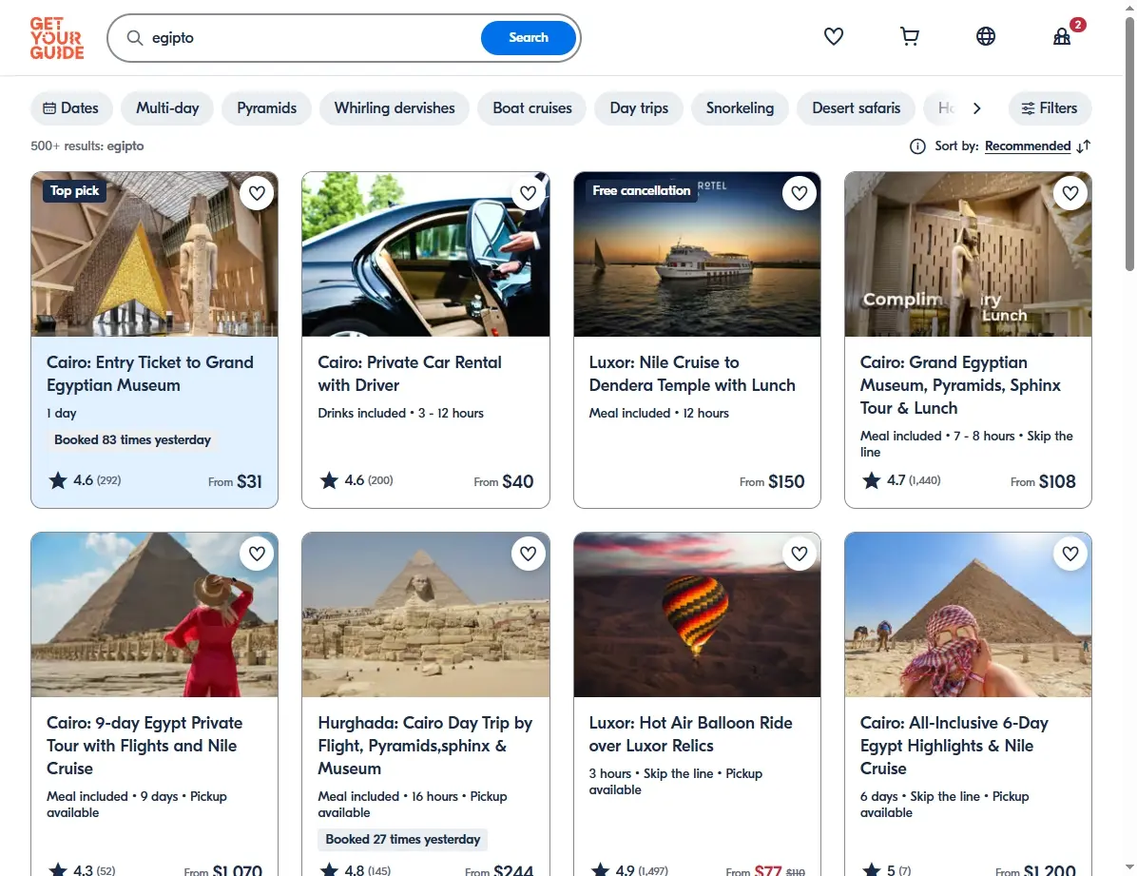Show more filter chips with right arrow
Viewport: 1137px width, 876px height.
pos(976,108)
